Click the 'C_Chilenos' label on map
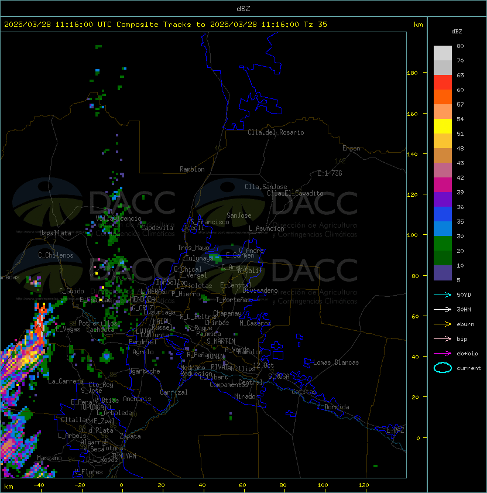 [56, 255]
